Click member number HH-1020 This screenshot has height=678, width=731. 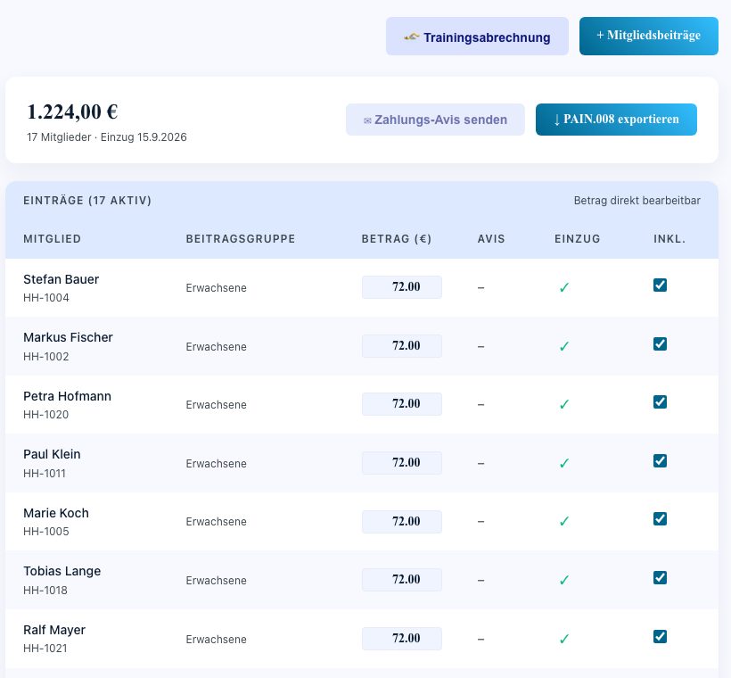[x=46, y=414]
